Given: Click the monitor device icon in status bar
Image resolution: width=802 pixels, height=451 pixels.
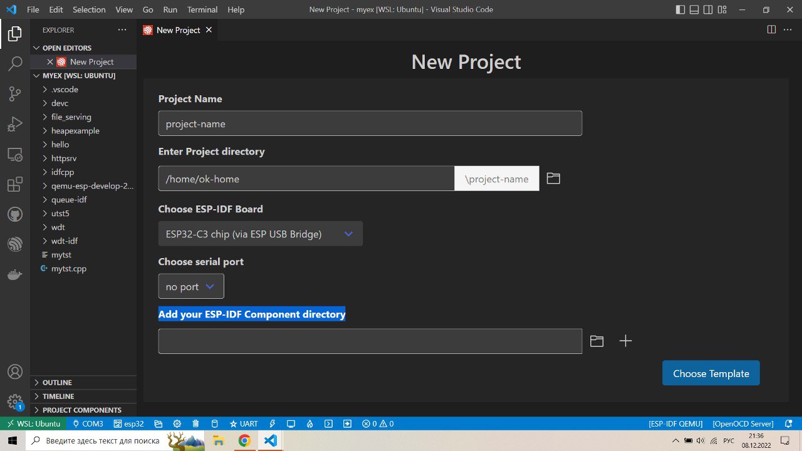Looking at the screenshot, I should coord(291,423).
